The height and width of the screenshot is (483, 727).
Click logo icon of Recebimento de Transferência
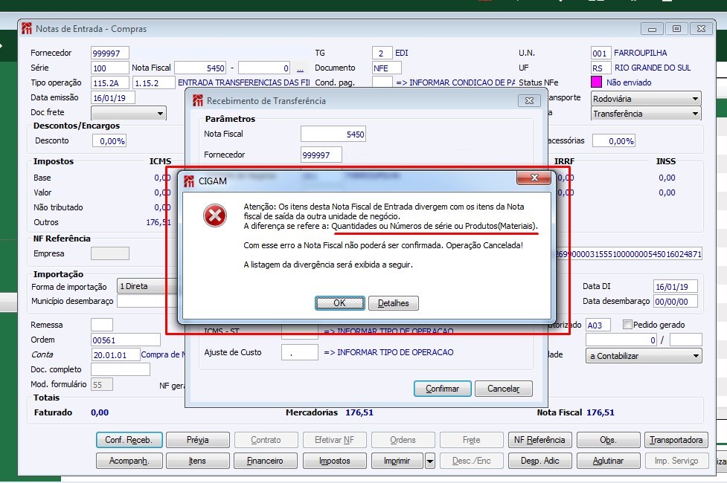click(198, 100)
